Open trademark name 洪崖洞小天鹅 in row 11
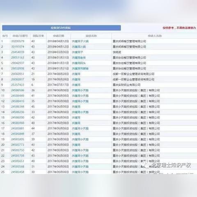The width and height of the screenshot is (197, 197). coord(80,96)
